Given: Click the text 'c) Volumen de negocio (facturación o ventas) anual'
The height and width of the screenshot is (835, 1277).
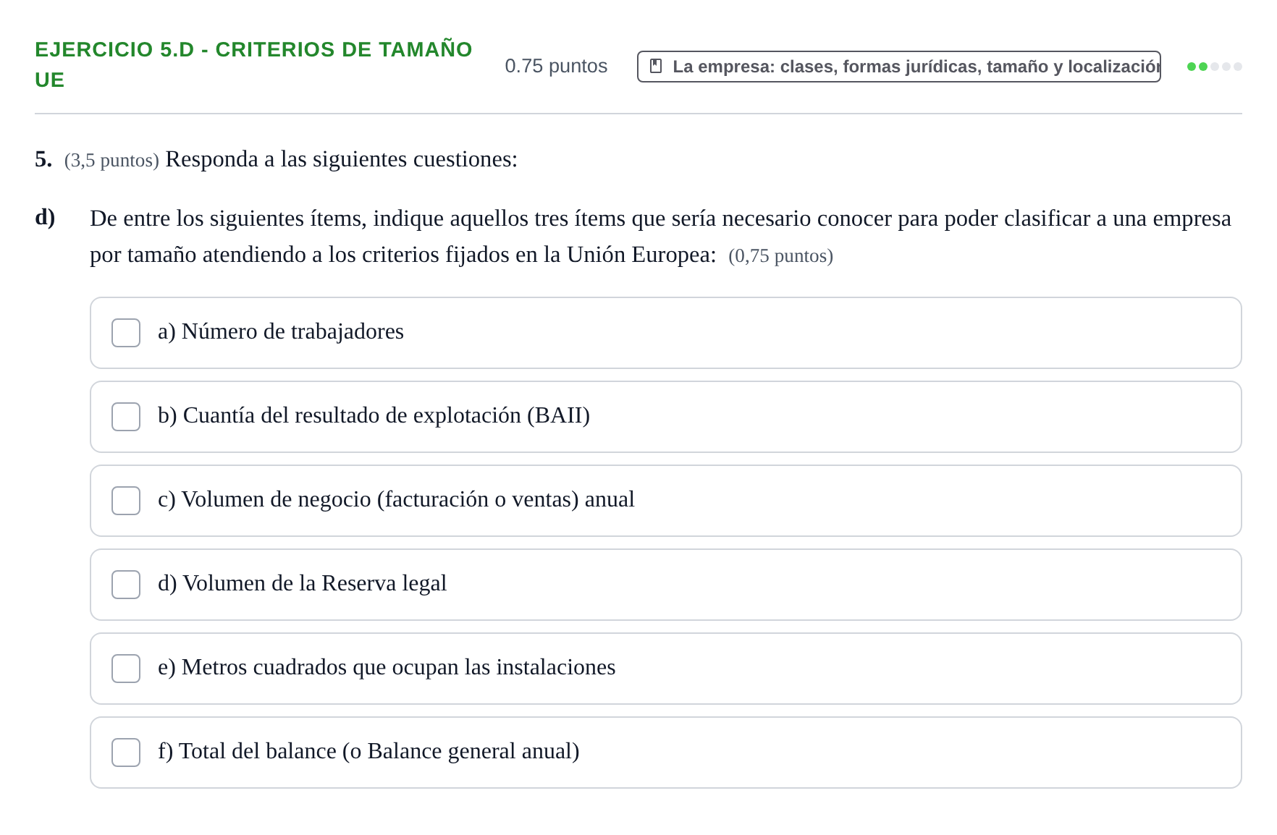Looking at the screenshot, I should (x=396, y=499).
